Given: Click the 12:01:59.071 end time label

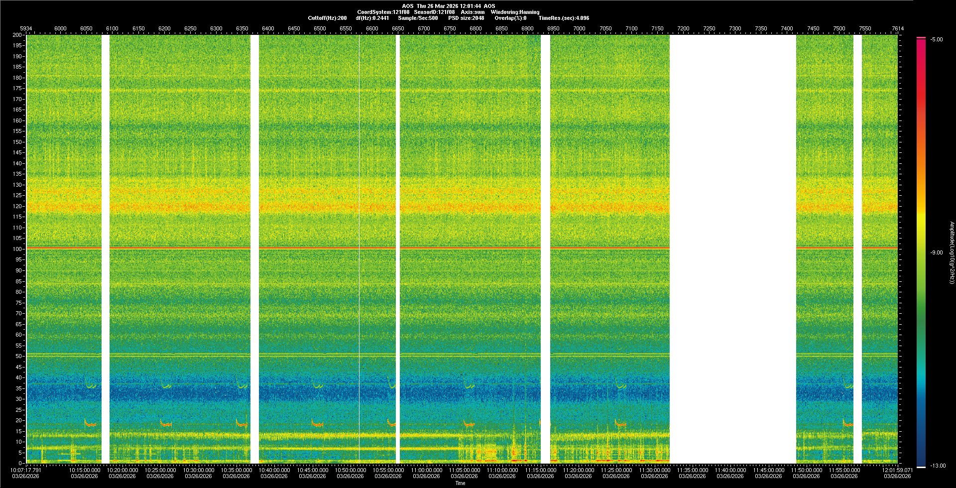Looking at the screenshot, I should click(897, 470).
